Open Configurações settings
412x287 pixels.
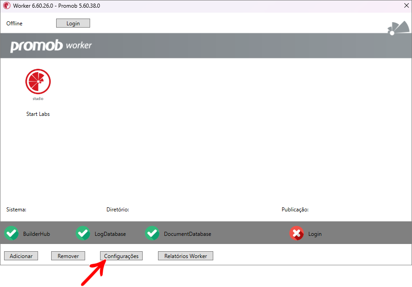tap(121, 256)
